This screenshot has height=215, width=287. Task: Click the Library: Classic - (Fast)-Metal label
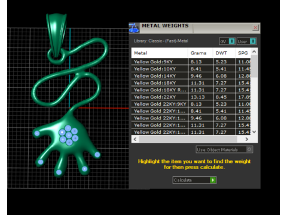click(161, 41)
